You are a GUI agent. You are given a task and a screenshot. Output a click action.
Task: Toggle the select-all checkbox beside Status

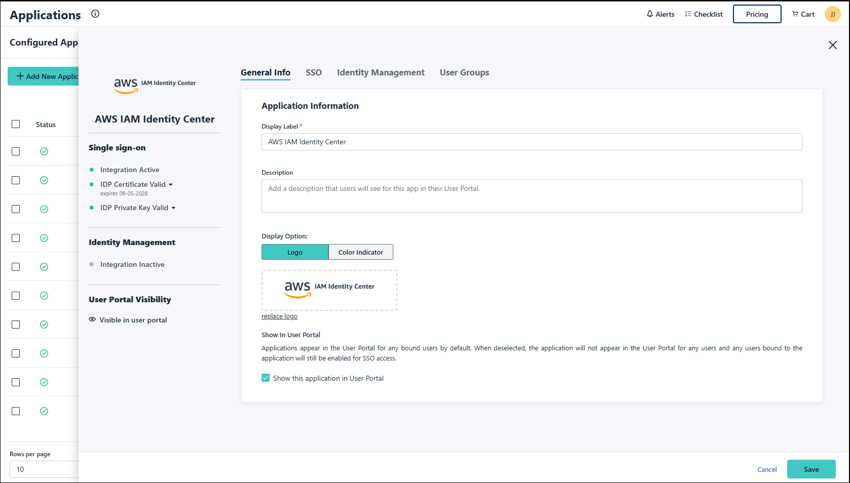pyautogui.click(x=16, y=124)
